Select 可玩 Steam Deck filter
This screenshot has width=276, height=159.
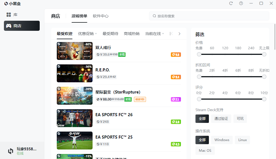click(x=240, y=119)
